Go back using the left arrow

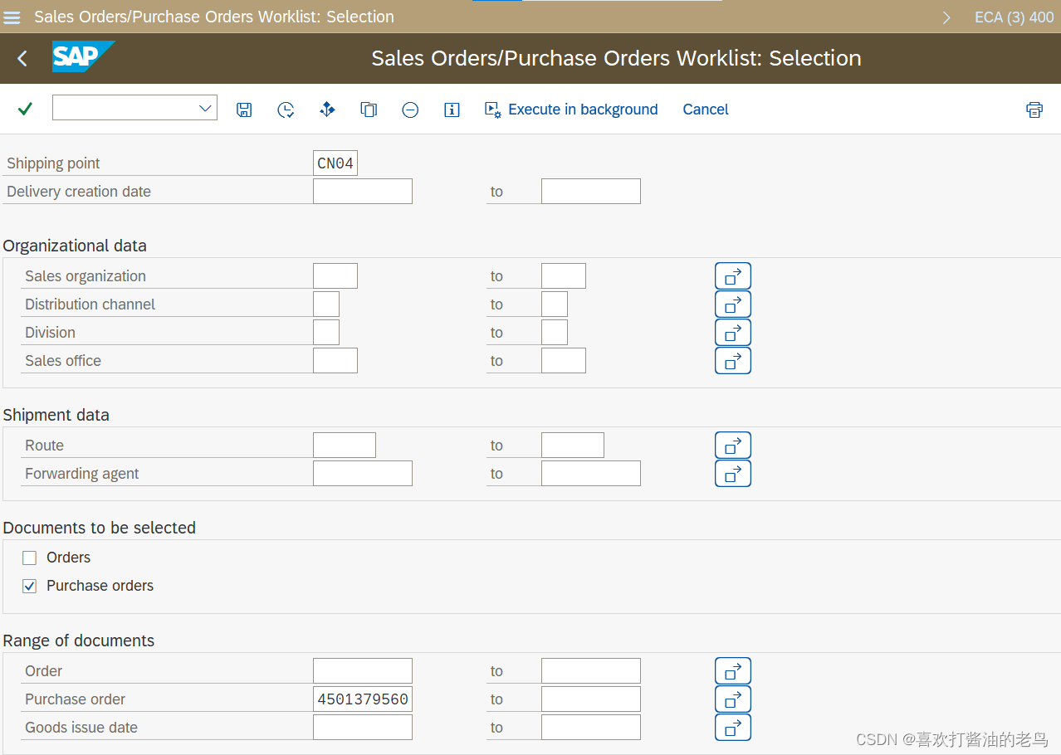(x=22, y=58)
